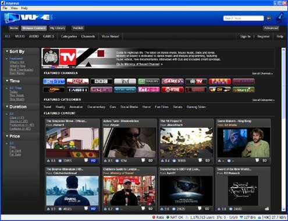The height and width of the screenshot is (221, 288).
Task: Click the comment icon on Aphex Twin card
Action: coord(143,160)
